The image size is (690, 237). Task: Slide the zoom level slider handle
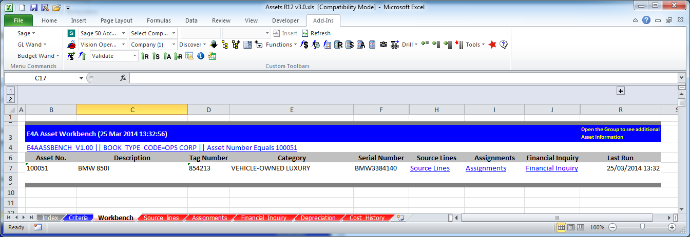(x=642, y=227)
